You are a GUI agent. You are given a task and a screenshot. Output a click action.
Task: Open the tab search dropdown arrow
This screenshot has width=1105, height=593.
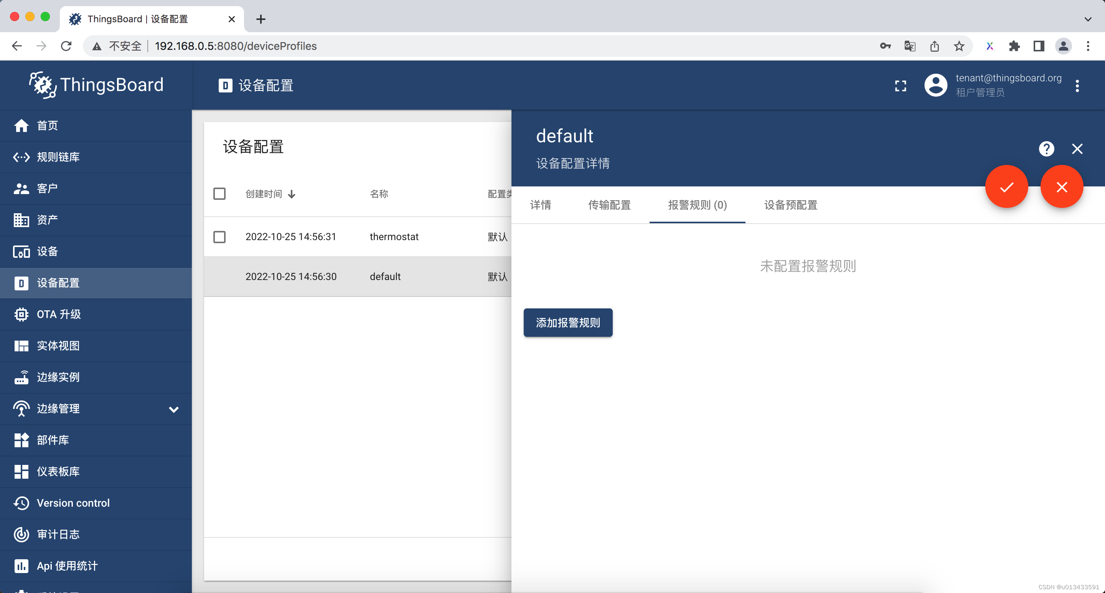[1088, 19]
